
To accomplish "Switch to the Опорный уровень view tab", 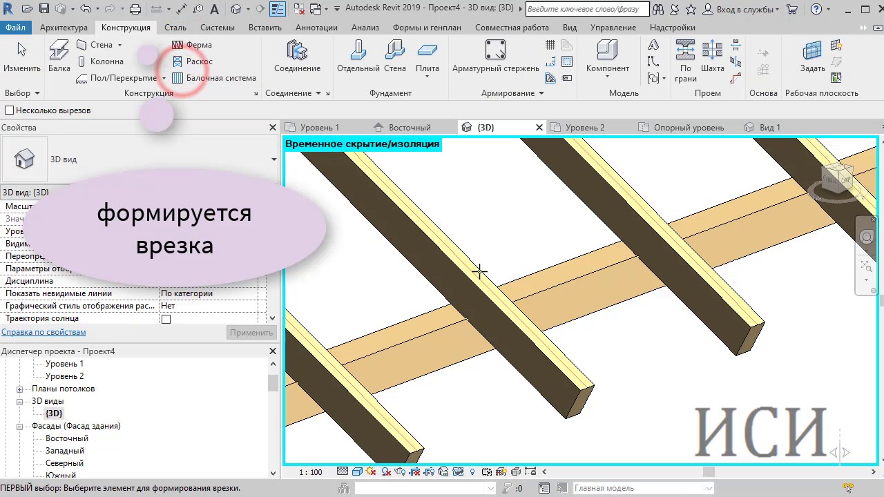I will tap(689, 128).
